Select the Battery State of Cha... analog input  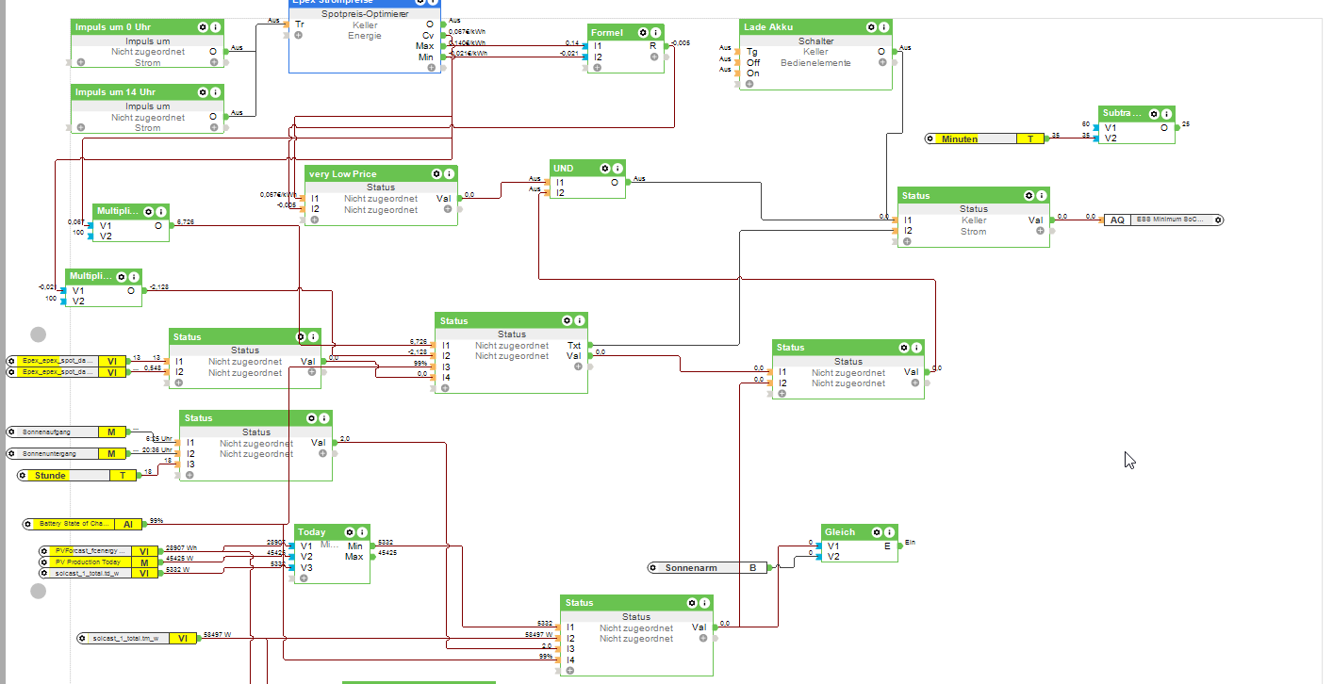tap(85, 524)
